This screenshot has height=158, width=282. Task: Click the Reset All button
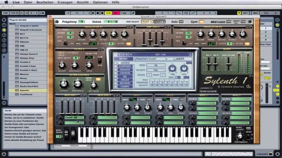point(243,22)
